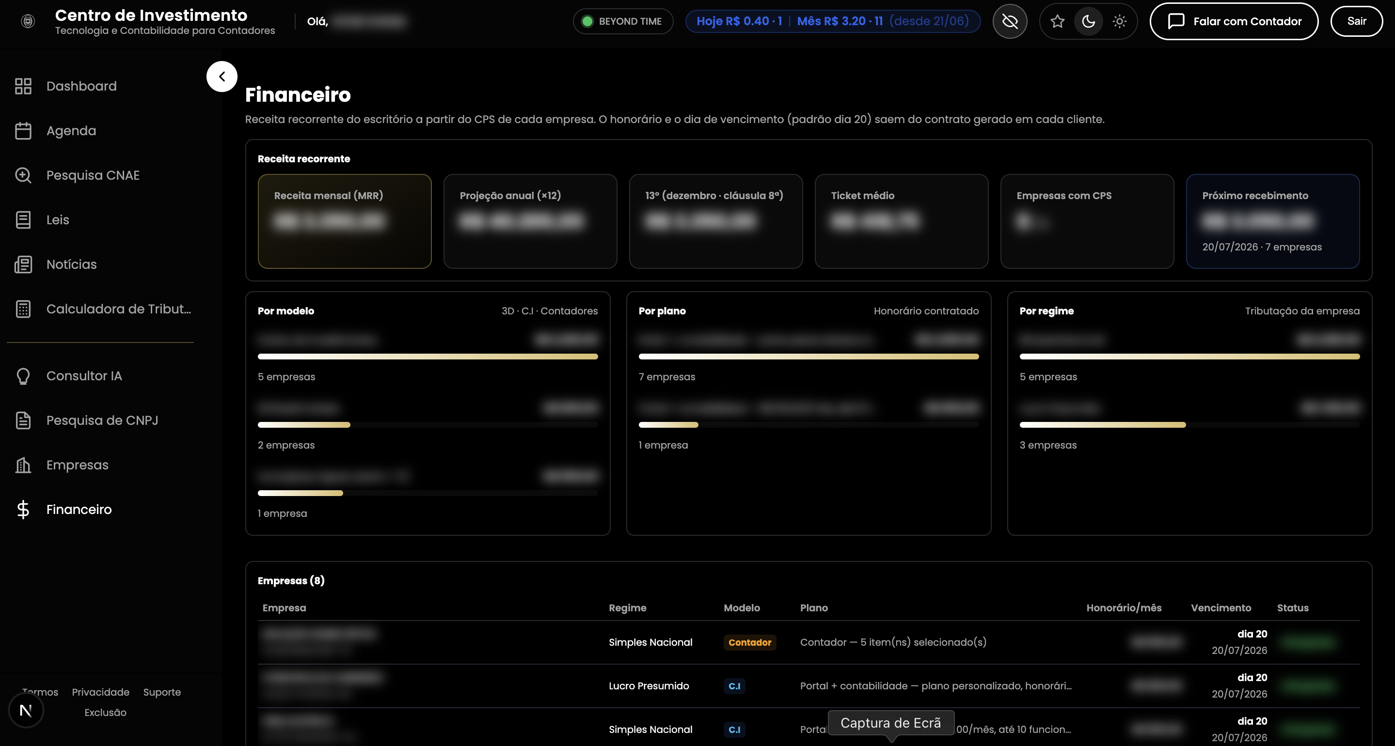Click the Honorário/mês column header

click(x=1124, y=607)
